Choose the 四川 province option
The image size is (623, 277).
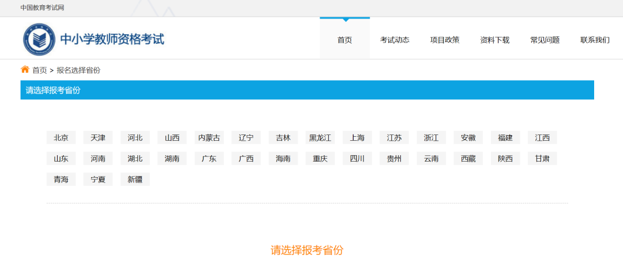(357, 159)
